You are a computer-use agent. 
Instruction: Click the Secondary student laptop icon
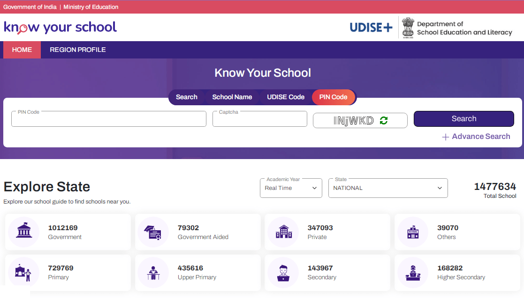[283, 272]
